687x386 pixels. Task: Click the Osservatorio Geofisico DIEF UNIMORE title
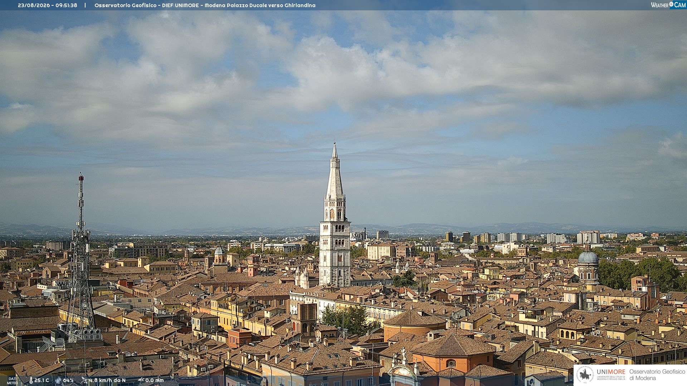[146, 5]
